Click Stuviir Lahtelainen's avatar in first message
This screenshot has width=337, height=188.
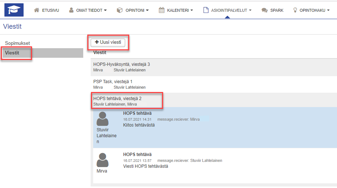102,119
